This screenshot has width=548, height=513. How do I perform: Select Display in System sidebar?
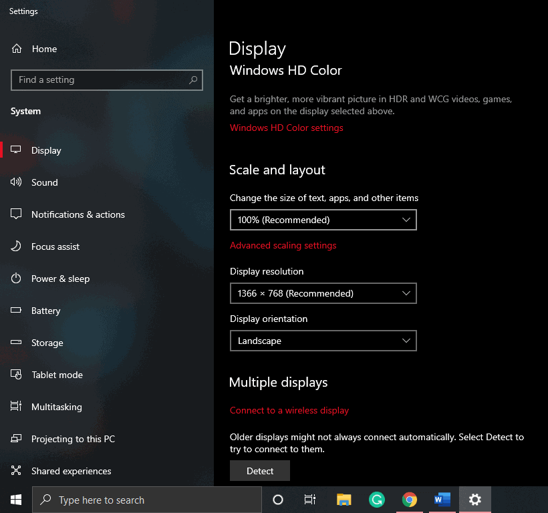tap(46, 150)
